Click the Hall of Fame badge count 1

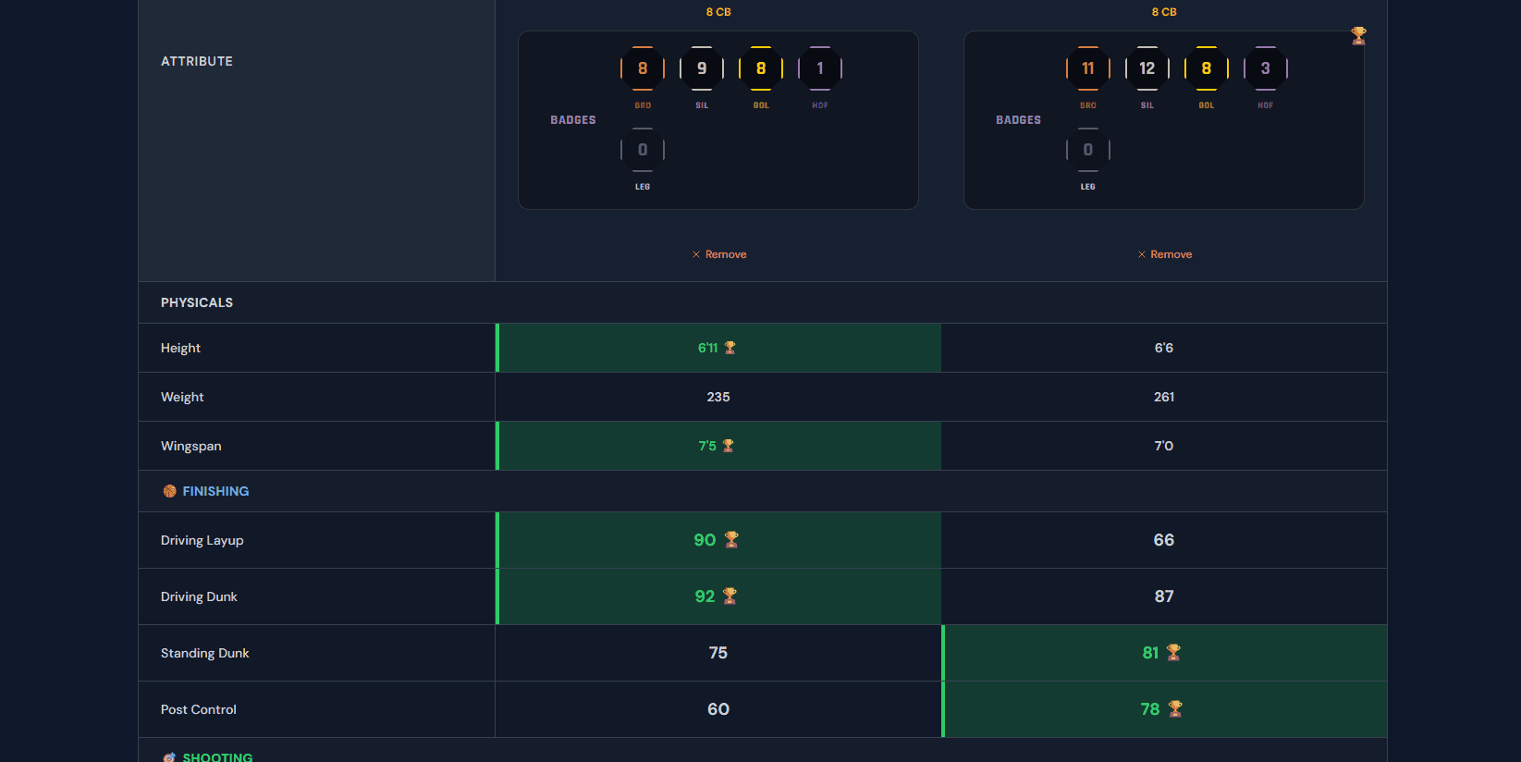(x=820, y=68)
